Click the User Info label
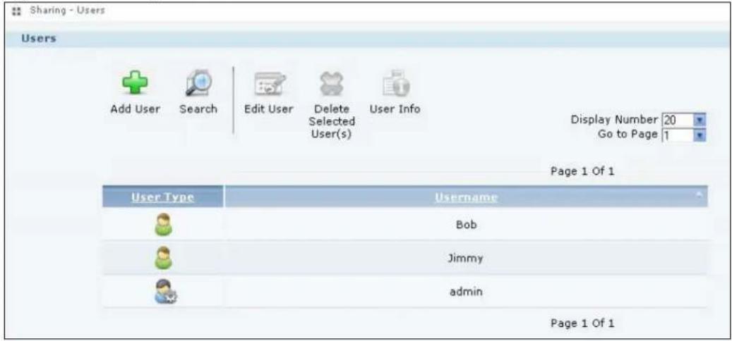732x341 pixels. point(395,109)
